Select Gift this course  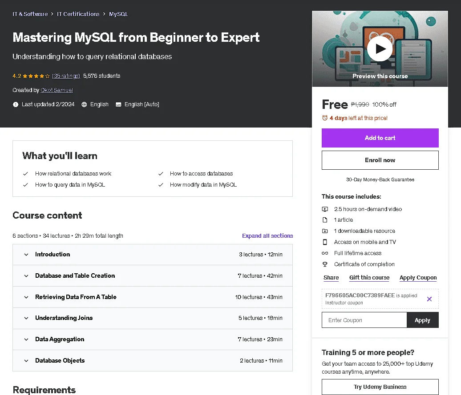[x=369, y=278]
